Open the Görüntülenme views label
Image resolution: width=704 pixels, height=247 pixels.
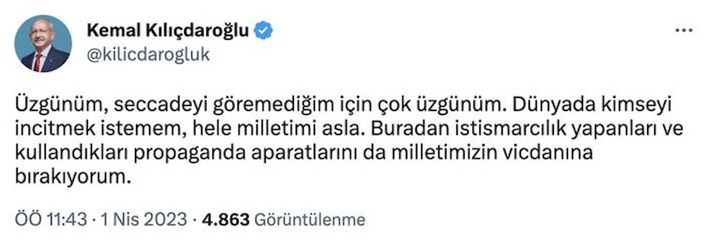tap(310, 220)
